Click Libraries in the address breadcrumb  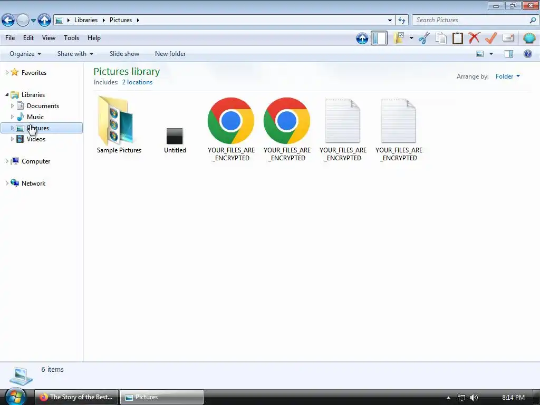point(86,20)
